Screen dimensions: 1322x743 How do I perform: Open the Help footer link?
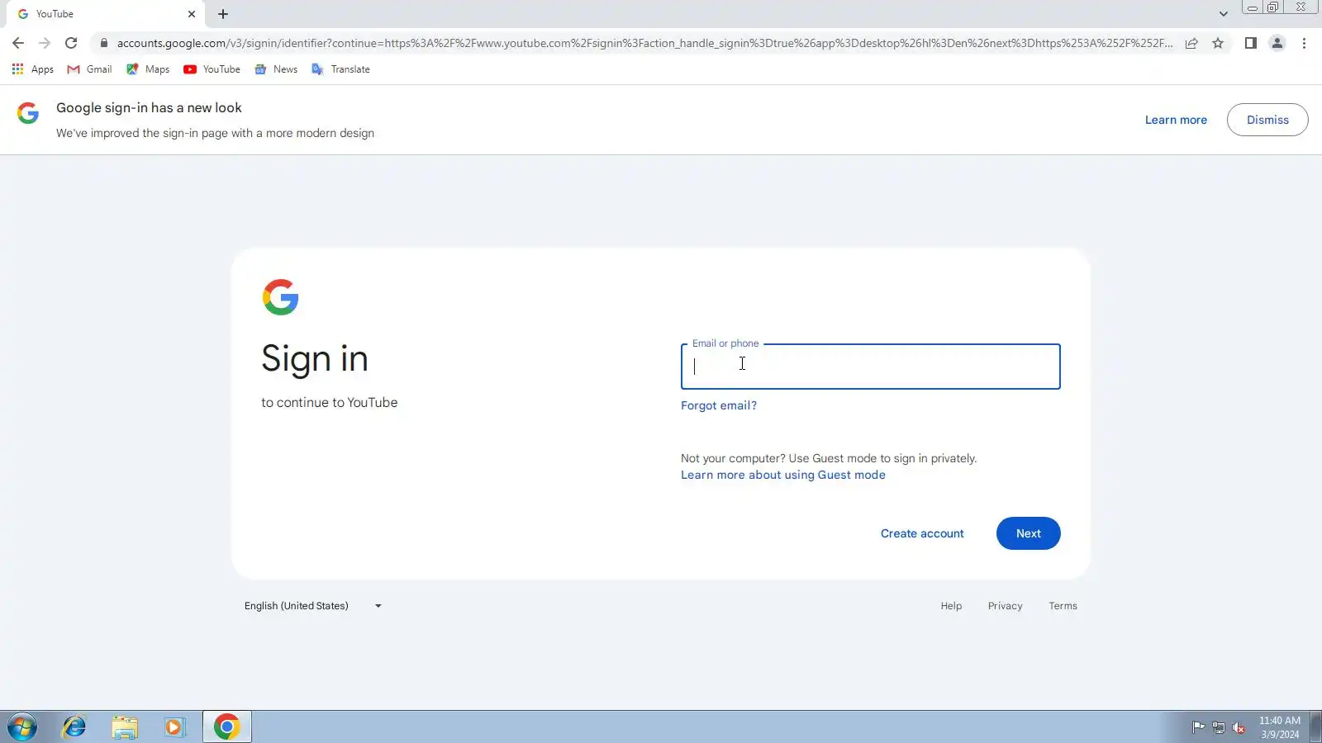tap(951, 606)
